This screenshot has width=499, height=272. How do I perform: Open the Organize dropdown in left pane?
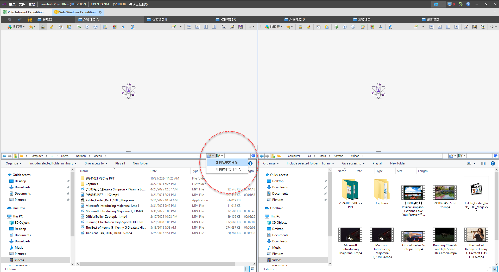14,163
